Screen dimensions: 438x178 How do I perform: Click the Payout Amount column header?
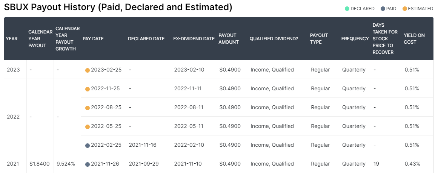pos(228,39)
